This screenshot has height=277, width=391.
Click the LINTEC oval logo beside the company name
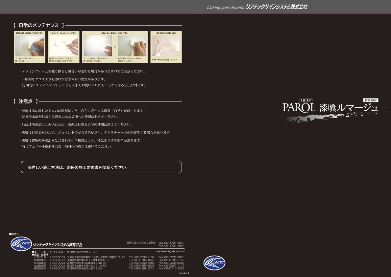[x=21, y=244]
